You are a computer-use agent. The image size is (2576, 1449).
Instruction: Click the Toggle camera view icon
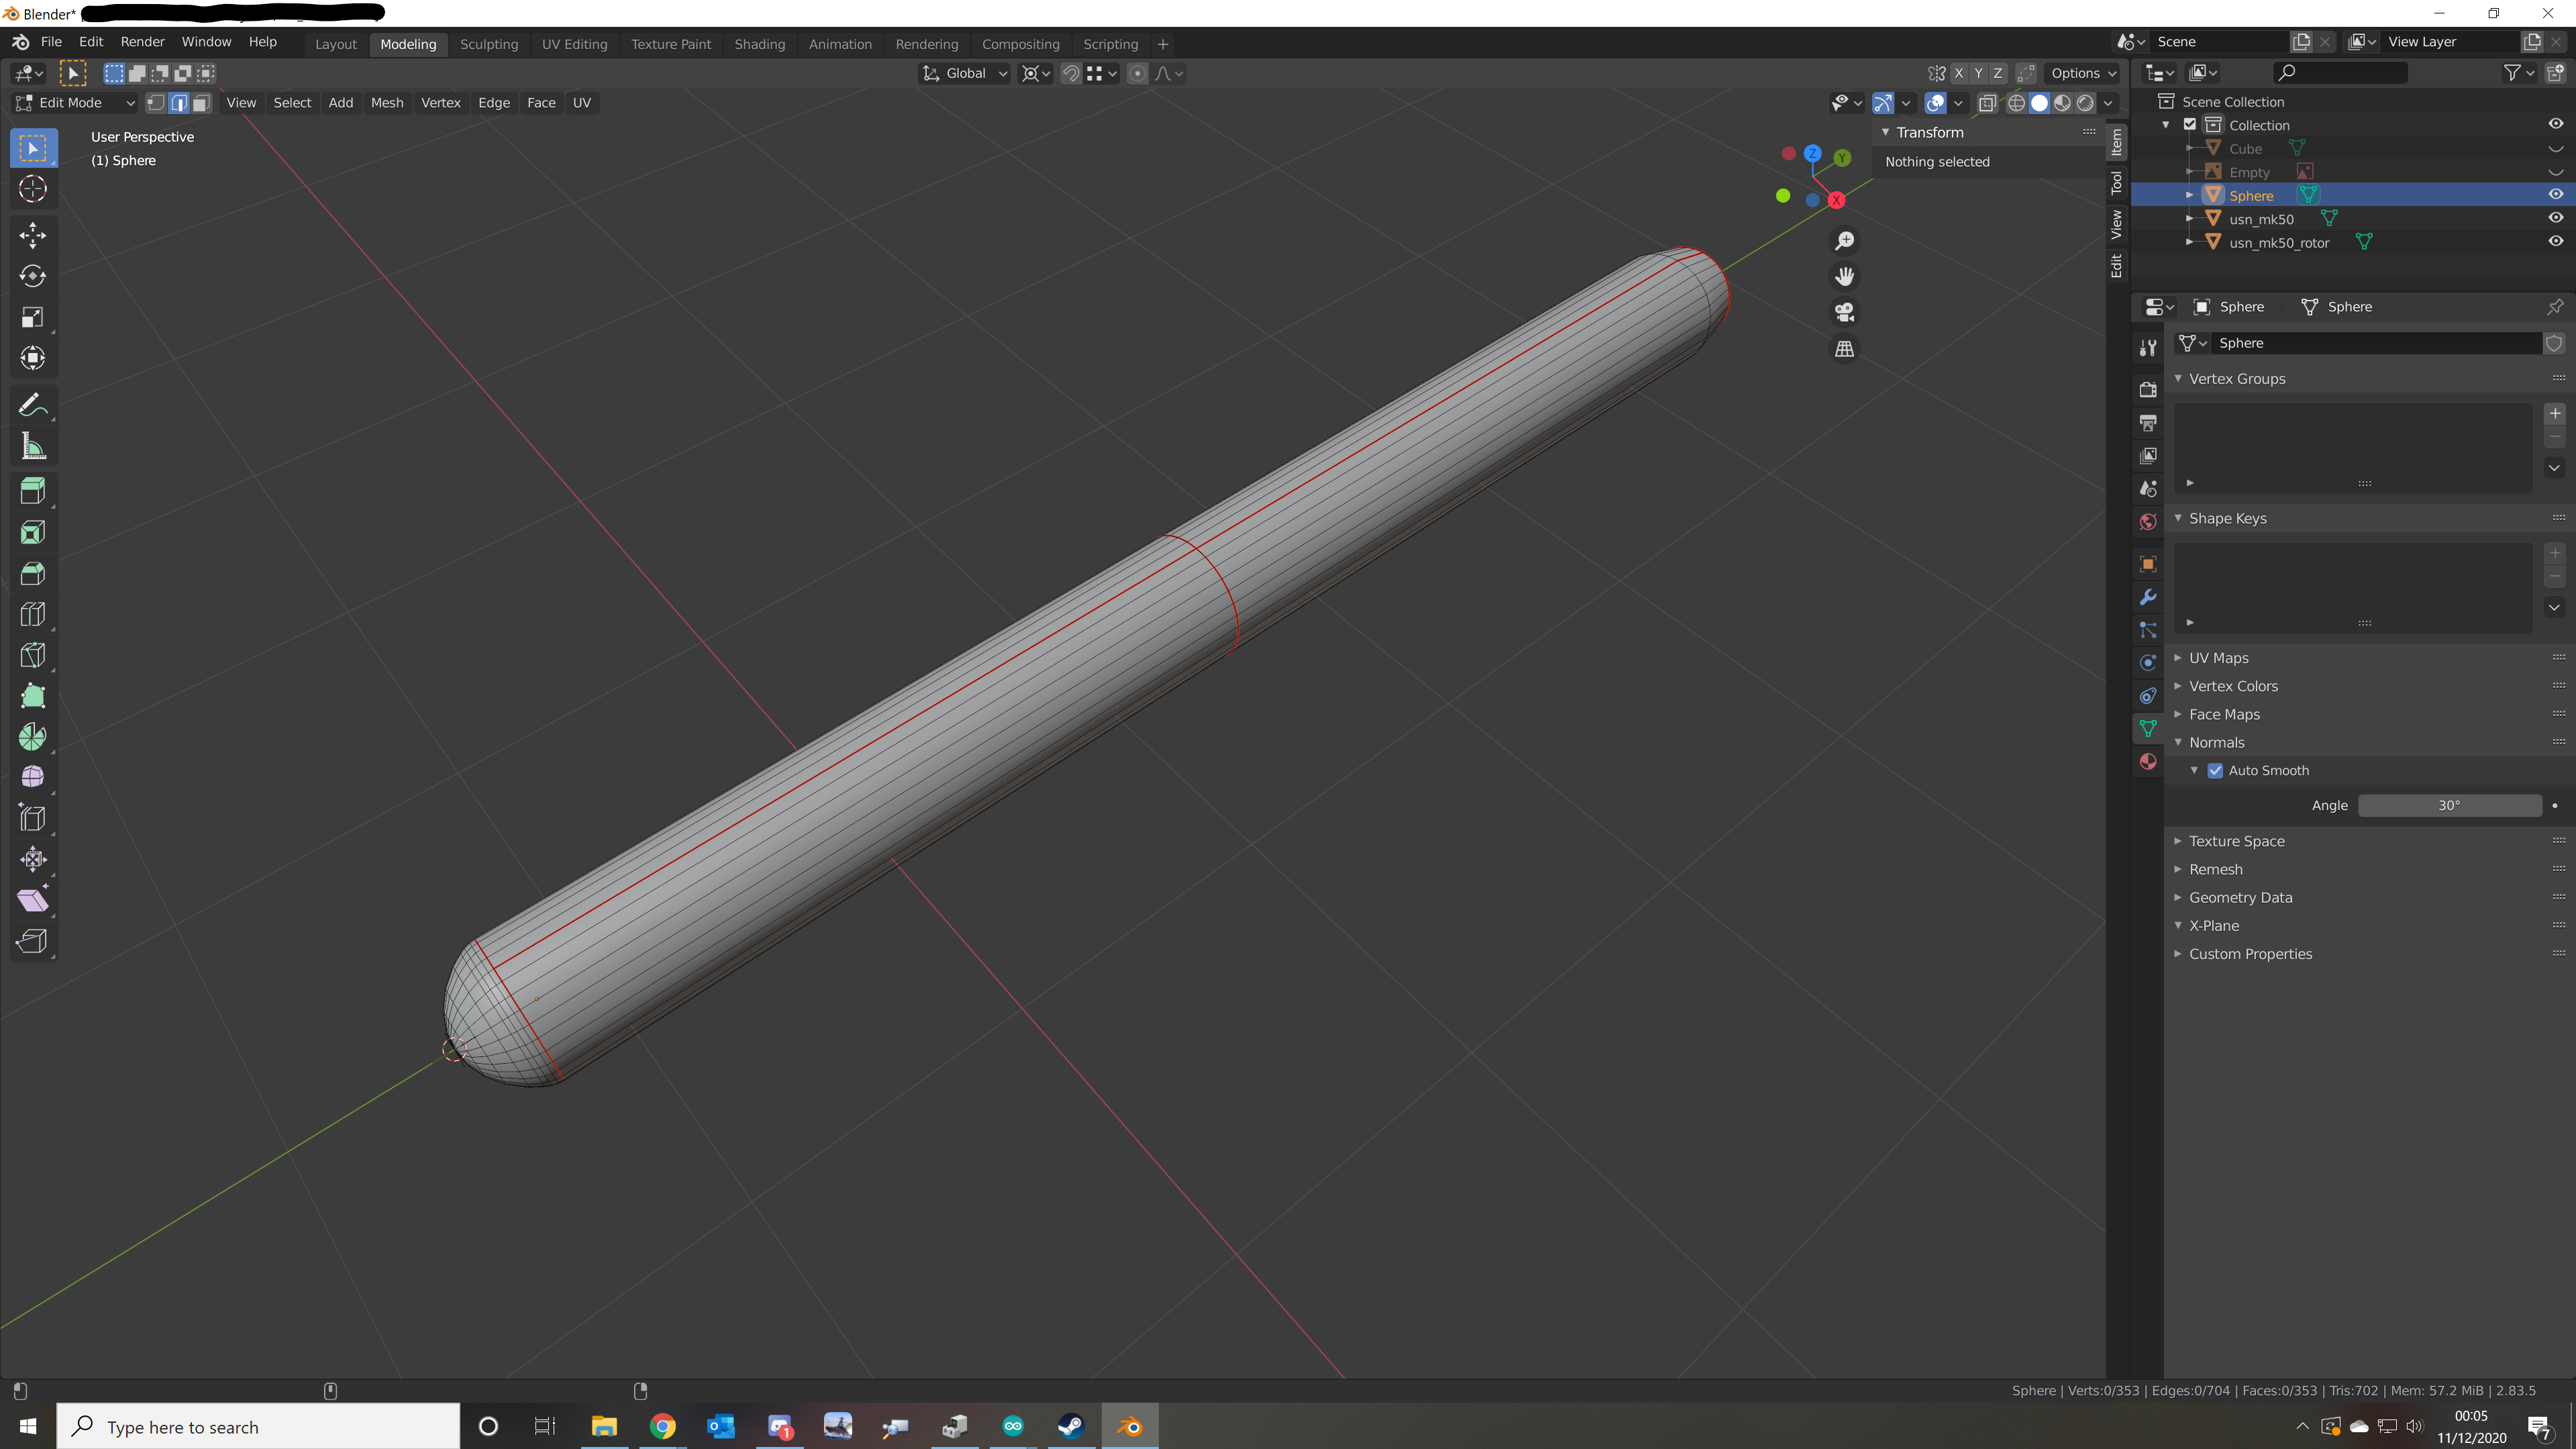[1844, 313]
